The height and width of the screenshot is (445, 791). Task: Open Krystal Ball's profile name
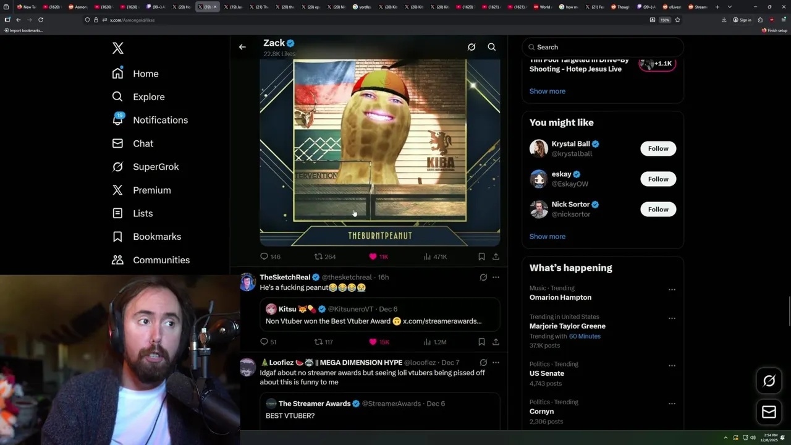570,144
